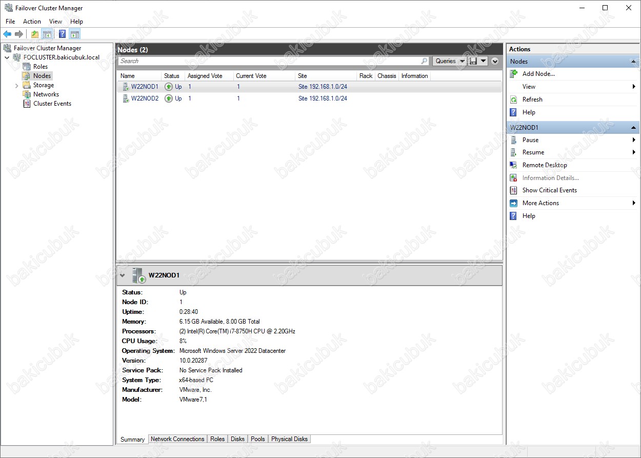
Task: Click the magnifier icon in the search box
Action: (424, 61)
